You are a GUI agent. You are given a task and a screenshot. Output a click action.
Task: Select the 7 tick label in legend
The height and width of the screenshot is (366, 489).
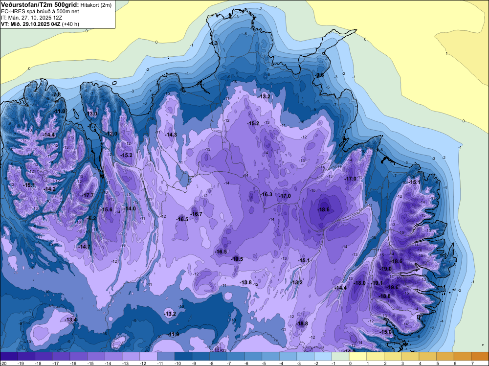[473, 363]
